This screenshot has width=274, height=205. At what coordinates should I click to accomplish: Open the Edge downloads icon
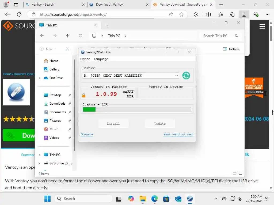click(244, 14)
